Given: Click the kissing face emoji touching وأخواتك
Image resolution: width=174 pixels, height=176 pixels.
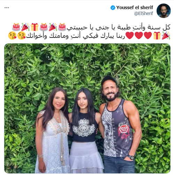Looking at the screenshot, I should (x=22, y=35).
